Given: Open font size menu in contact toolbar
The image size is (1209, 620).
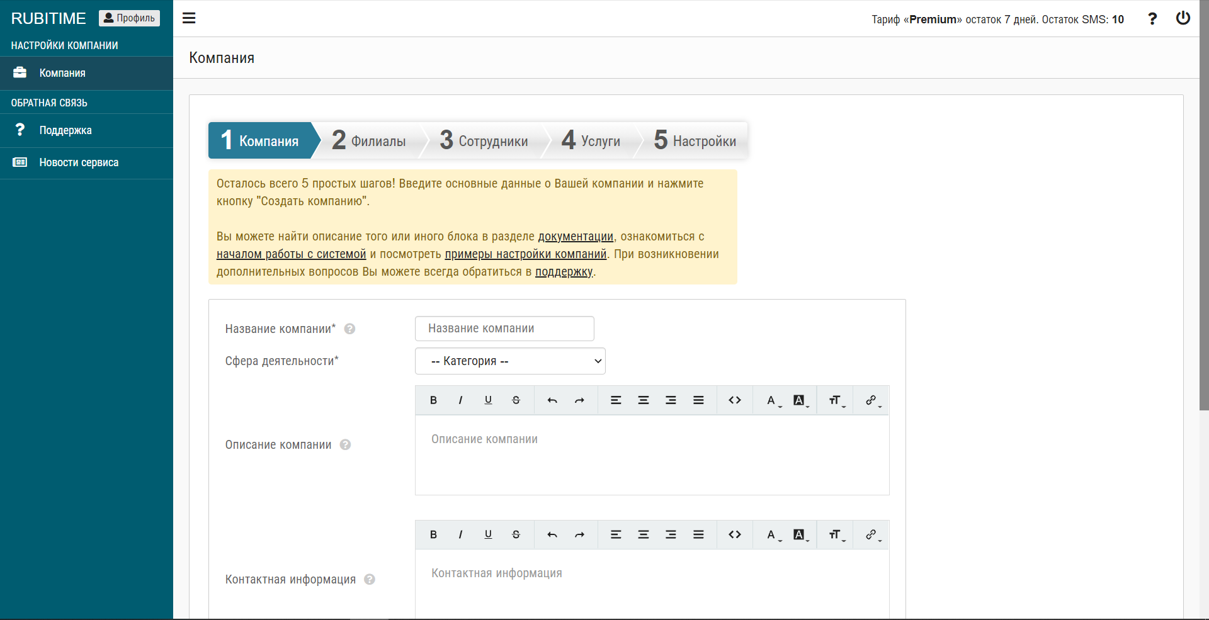Looking at the screenshot, I should click(x=836, y=534).
